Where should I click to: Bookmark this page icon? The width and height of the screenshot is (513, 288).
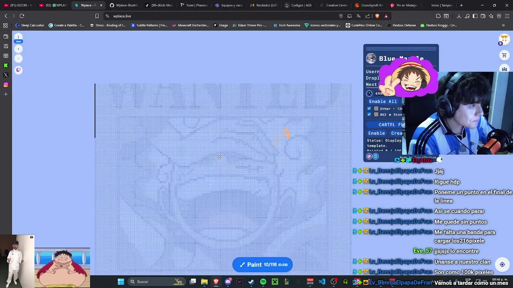pyautogui.click(x=97, y=16)
